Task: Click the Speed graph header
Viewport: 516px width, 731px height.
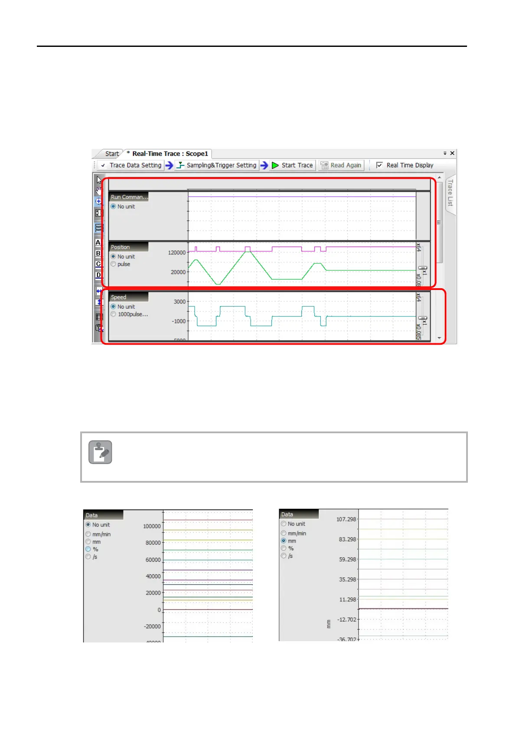Action: coord(129,297)
